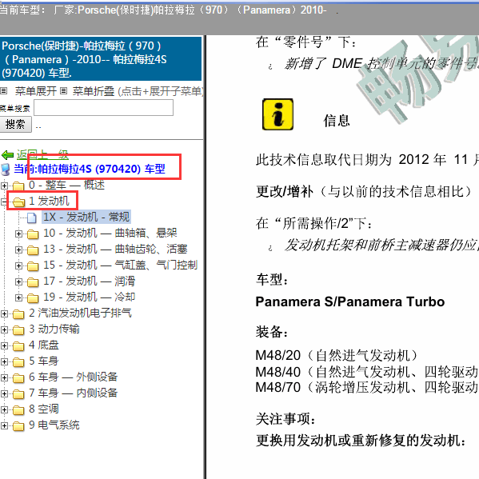The width and height of the screenshot is (479, 479).
Task: Click folder icon of 7 车身 内侧设备
Action: pyautogui.click(x=18, y=393)
